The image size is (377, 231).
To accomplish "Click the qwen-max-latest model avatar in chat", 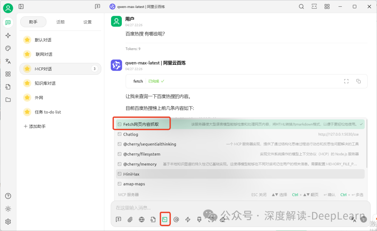I will 116,65.
